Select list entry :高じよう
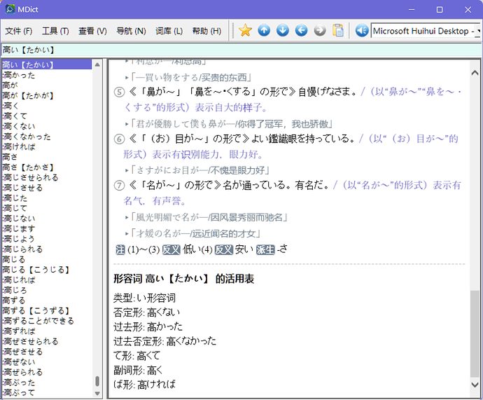483x400 pixels. click(18, 239)
